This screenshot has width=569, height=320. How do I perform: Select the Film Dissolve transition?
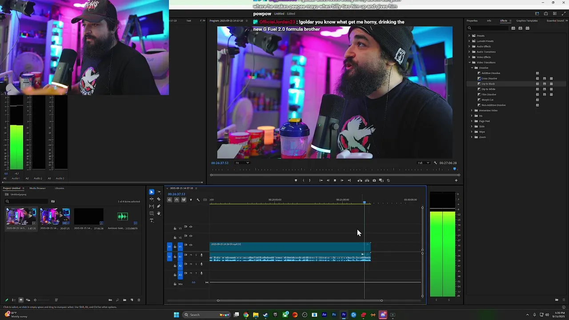point(489,94)
